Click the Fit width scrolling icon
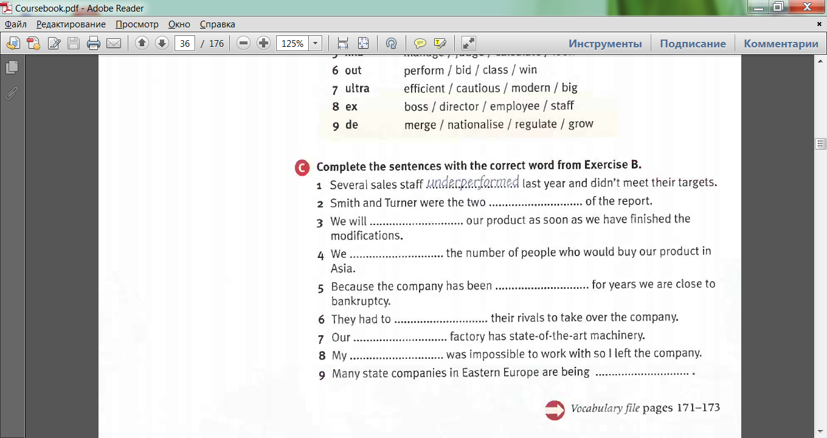827x438 pixels. [343, 43]
